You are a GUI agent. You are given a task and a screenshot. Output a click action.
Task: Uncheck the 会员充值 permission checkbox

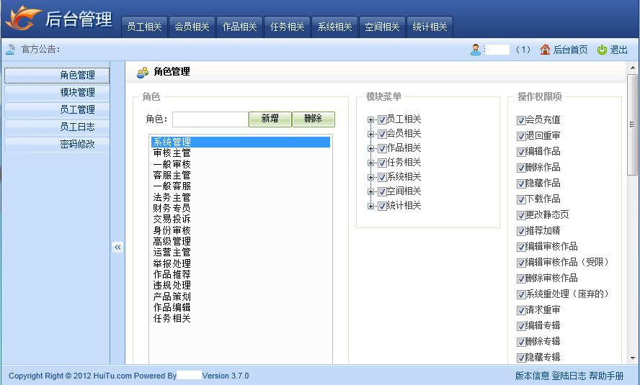[x=521, y=120]
